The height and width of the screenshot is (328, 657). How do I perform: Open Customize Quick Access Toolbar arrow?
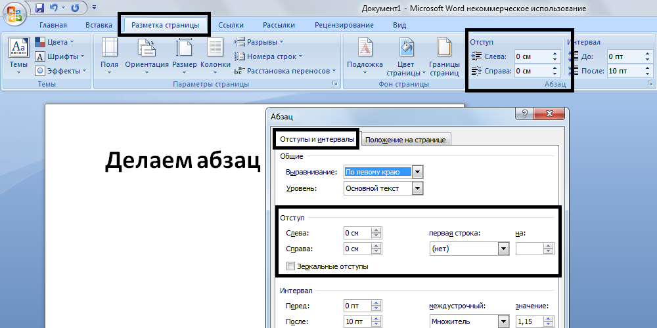click(94, 7)
